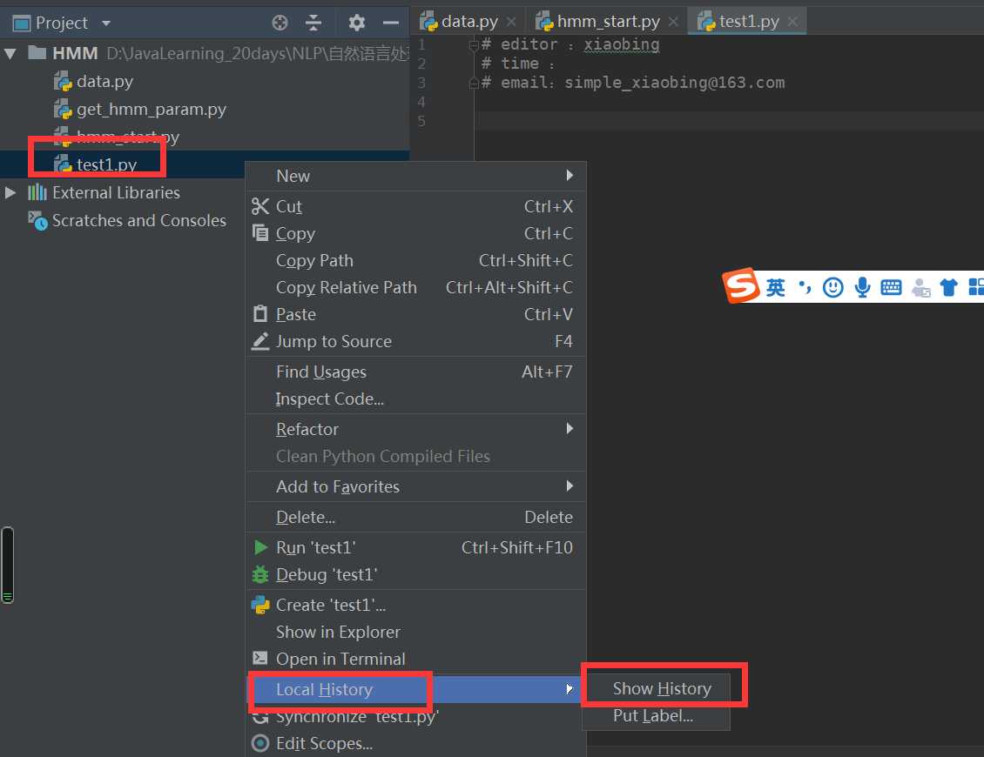Screen dimensions: 984x757
Task: Place cursor on email comment line
Action: [632, 83]
